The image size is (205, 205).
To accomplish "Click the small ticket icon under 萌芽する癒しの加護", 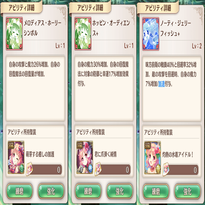I will (30, 169).
